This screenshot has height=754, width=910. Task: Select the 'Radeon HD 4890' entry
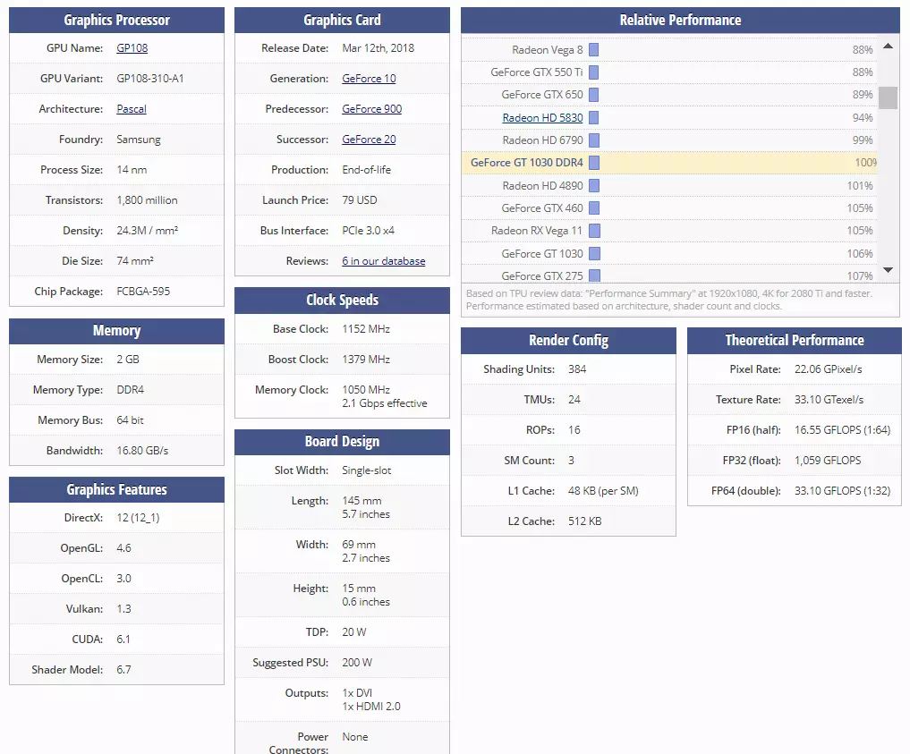pyautogui.click(x=542, y=186)
